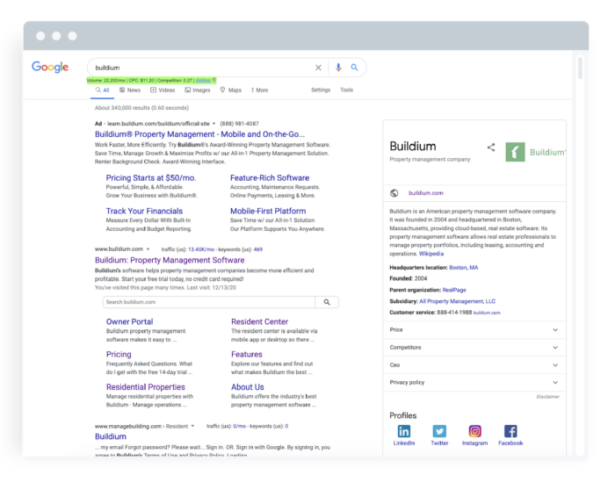Open the search Tools menu
The height and width of the screenshot is (497, 615).
click(347, 90)
